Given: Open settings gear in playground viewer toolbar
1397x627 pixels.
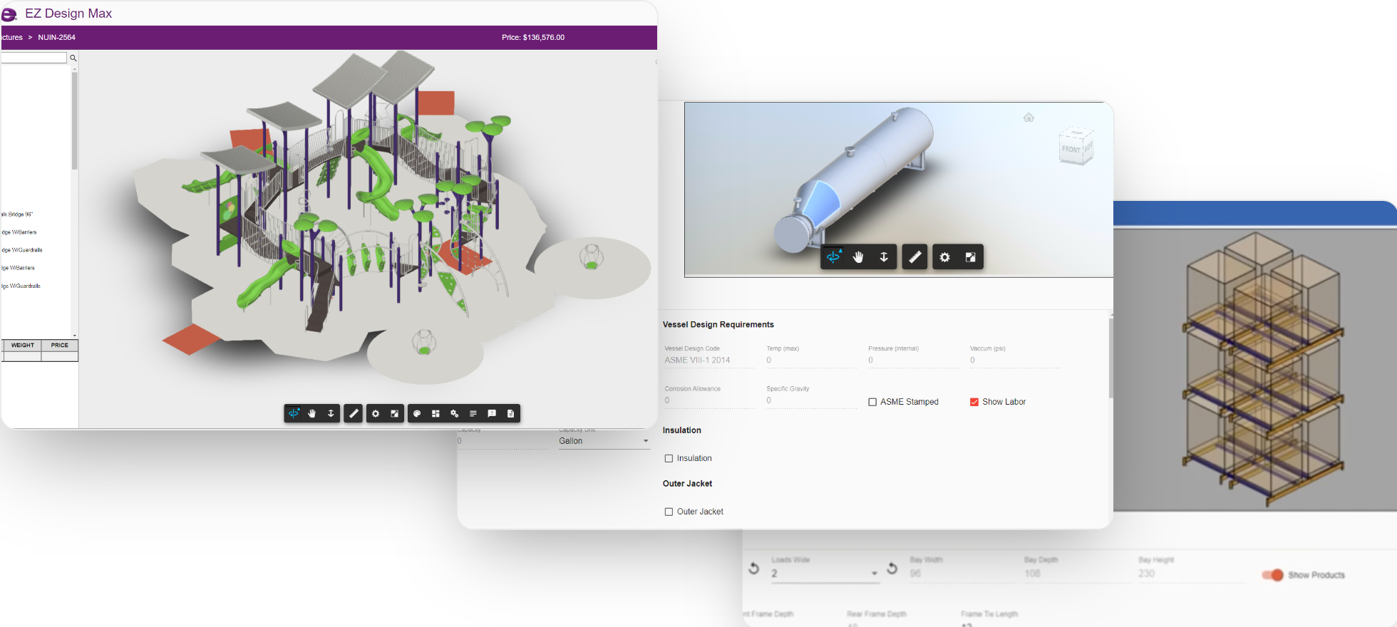Looking at the screenshot, I should point(376,413).
